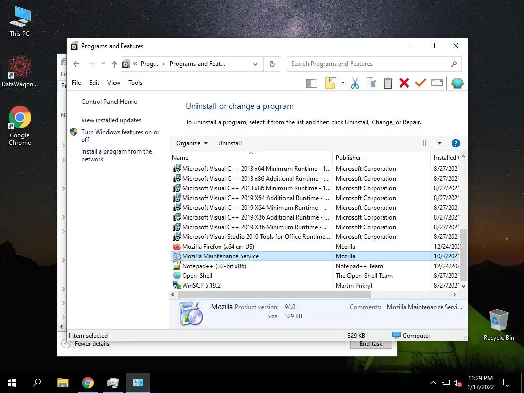524x393 pixels.
Task: Click the vertical scrollbar thumb
Action: [x=463, y=255]
